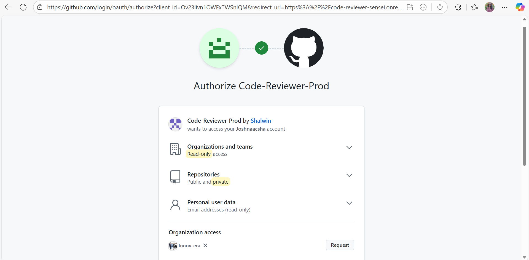The width and height of the screenshot is (529, 260).
Task: Click the highlighted private text
Action: click(221, 182)
